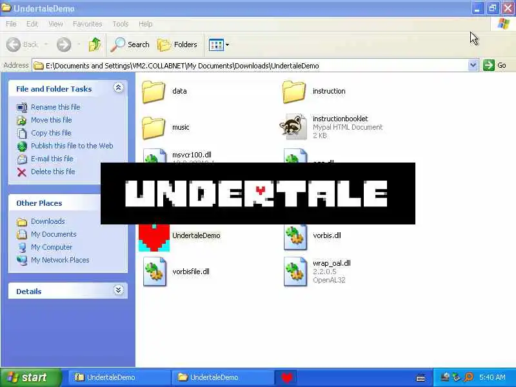The image size is (516, 387).
Task: Click Publish this file to the Web
Action: point(72,146)
